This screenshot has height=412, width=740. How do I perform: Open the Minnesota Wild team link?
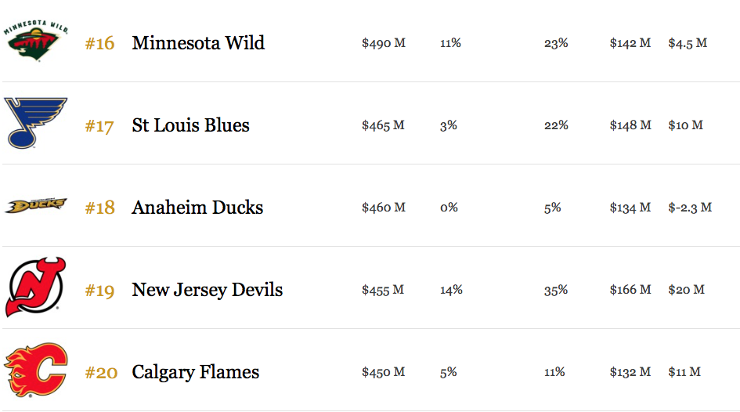coord(198,43)
